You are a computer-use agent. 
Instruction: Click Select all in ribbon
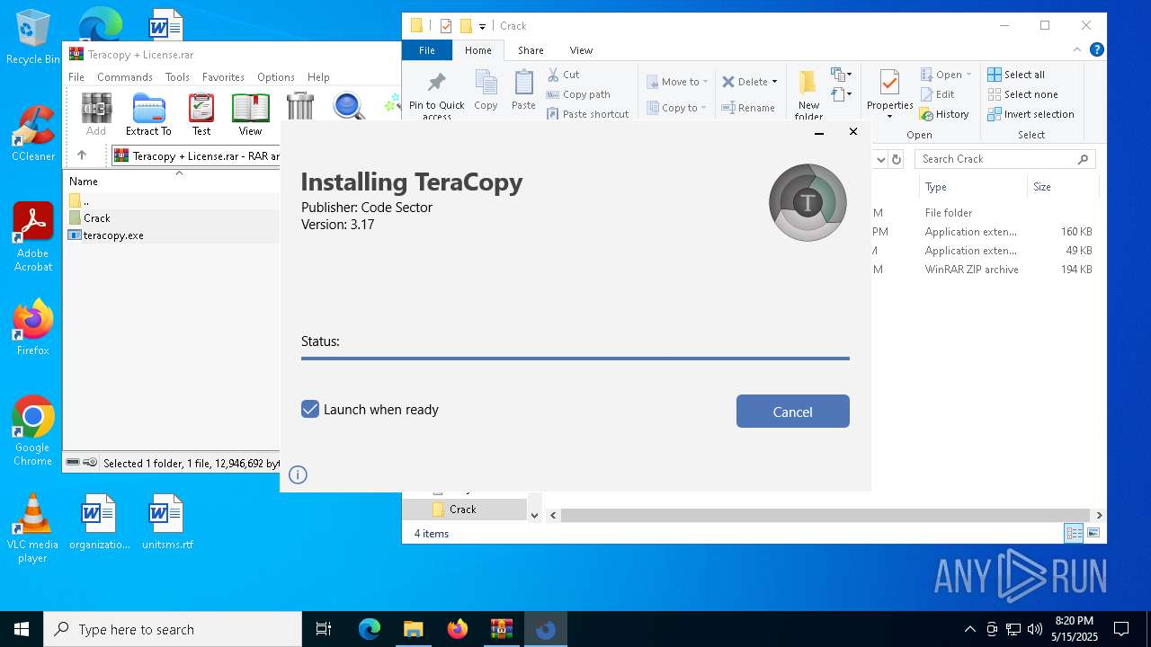(1016, 75)
